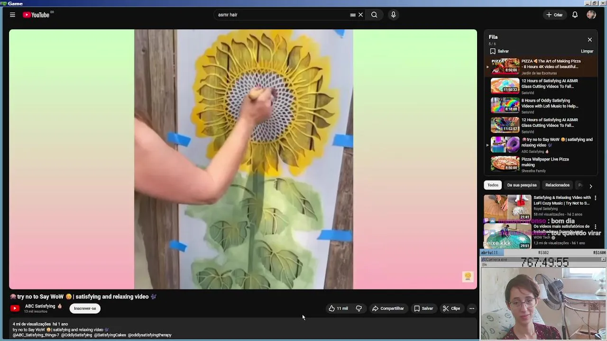Image resolution: width=607 pixels, height=341 pixels.
Task: Select 11:50:32 Glass Cutting ASMR queue video
Action: [x=541, y=87]
